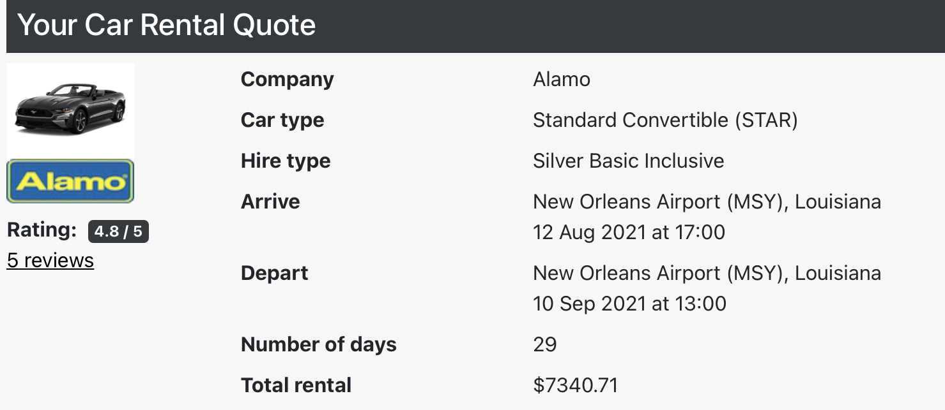
Task: Click Standard Convertible (STAR) value
Action: (x=665, y=120)
